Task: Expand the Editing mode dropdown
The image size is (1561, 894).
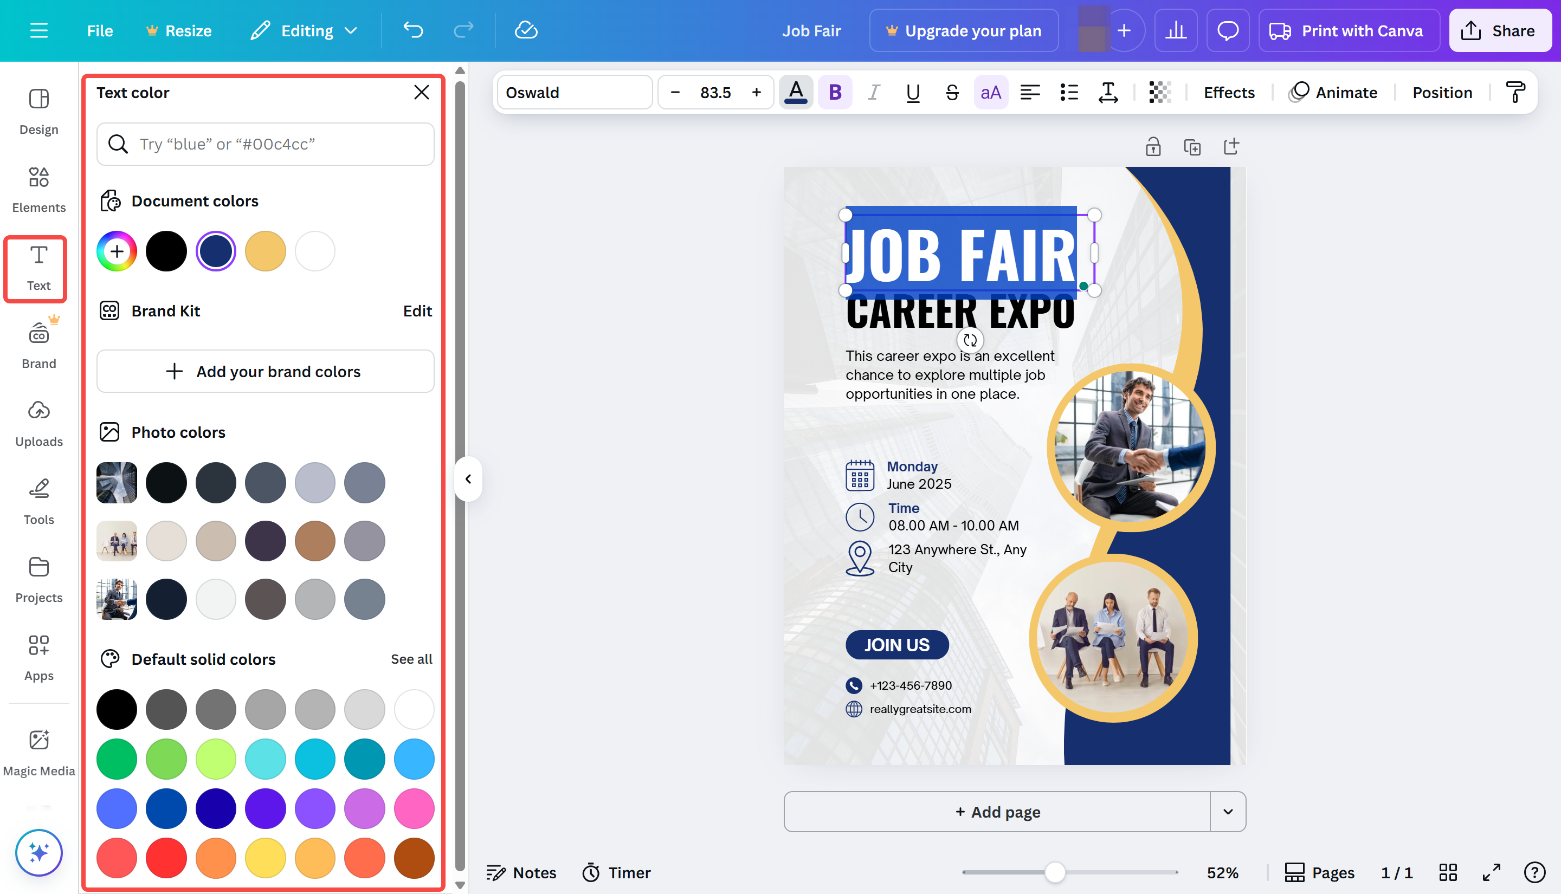Action: tap(351, 30)
